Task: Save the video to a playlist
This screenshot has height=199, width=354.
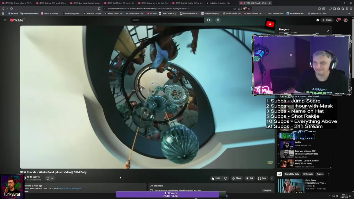Action: coord(262,178)
